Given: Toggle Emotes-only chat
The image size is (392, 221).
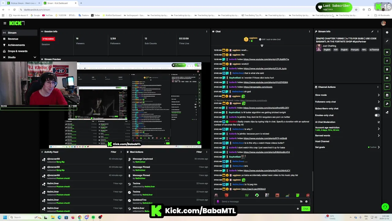Looking at the screenshot, I should pyautogui.click(x=377, y=115).
